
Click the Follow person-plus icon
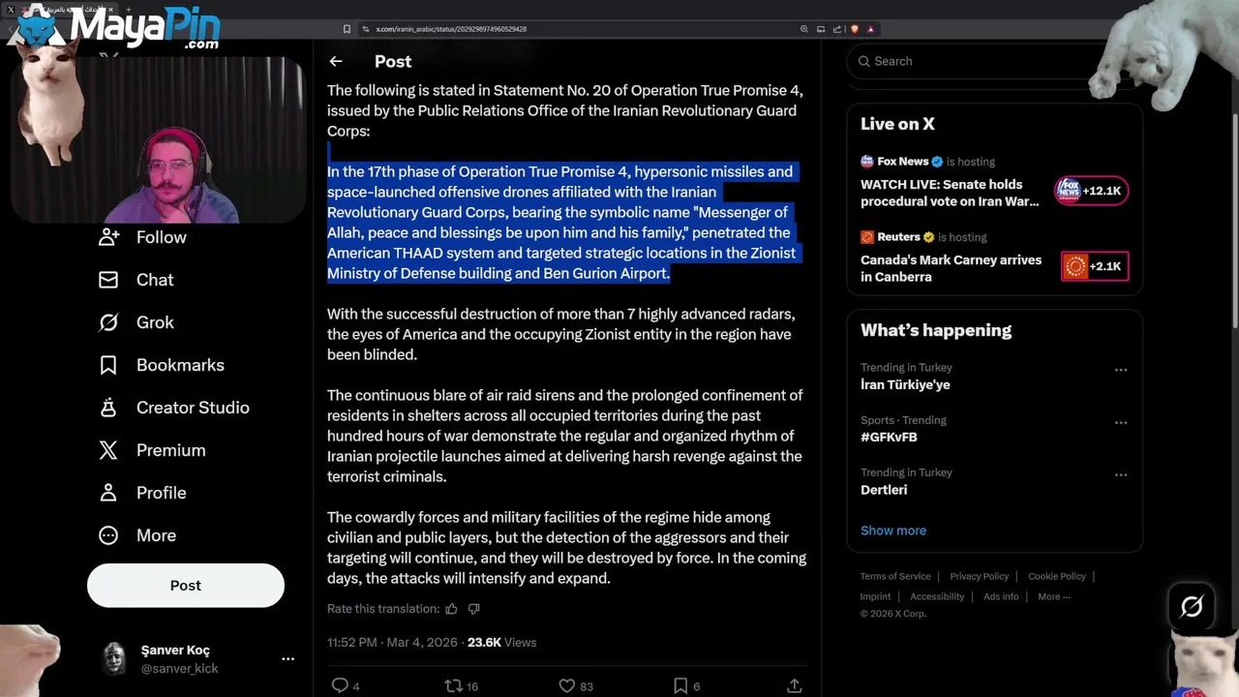coord(109,237)
